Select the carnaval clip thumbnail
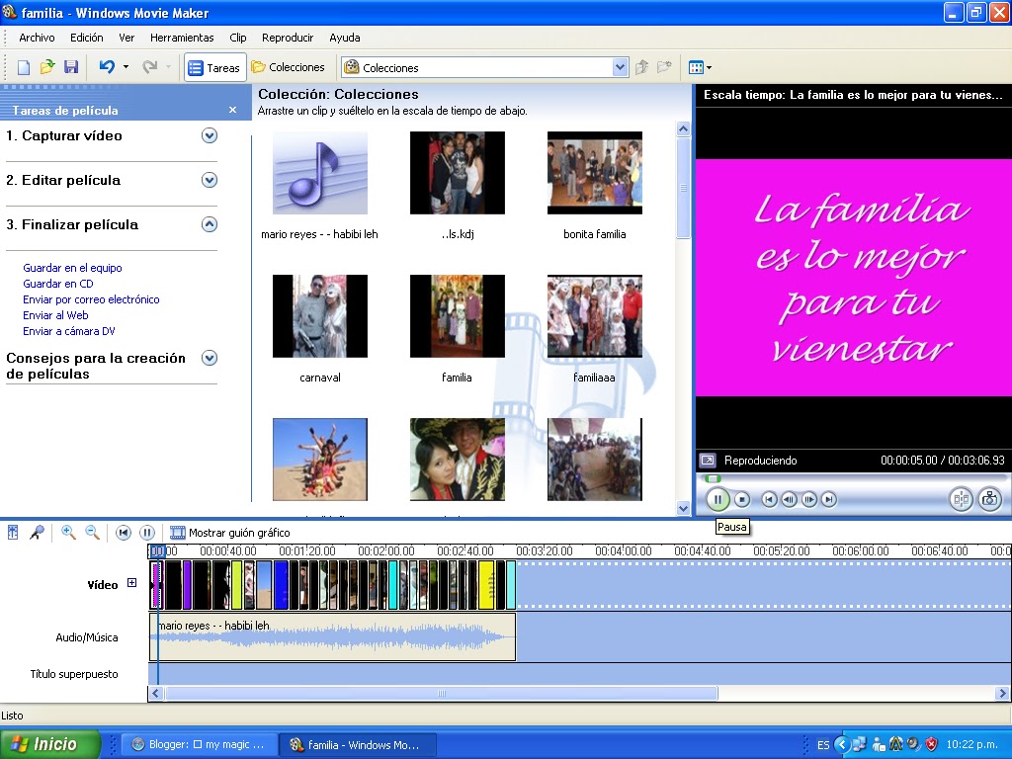Screen dimensions: 1012x759 [x=320, y=316]
